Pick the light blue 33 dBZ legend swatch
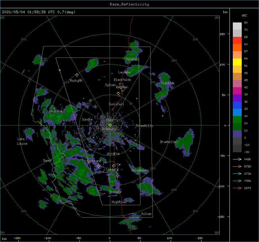The width and height of the screenshot is (259, 242). click(x=237, y=112)
